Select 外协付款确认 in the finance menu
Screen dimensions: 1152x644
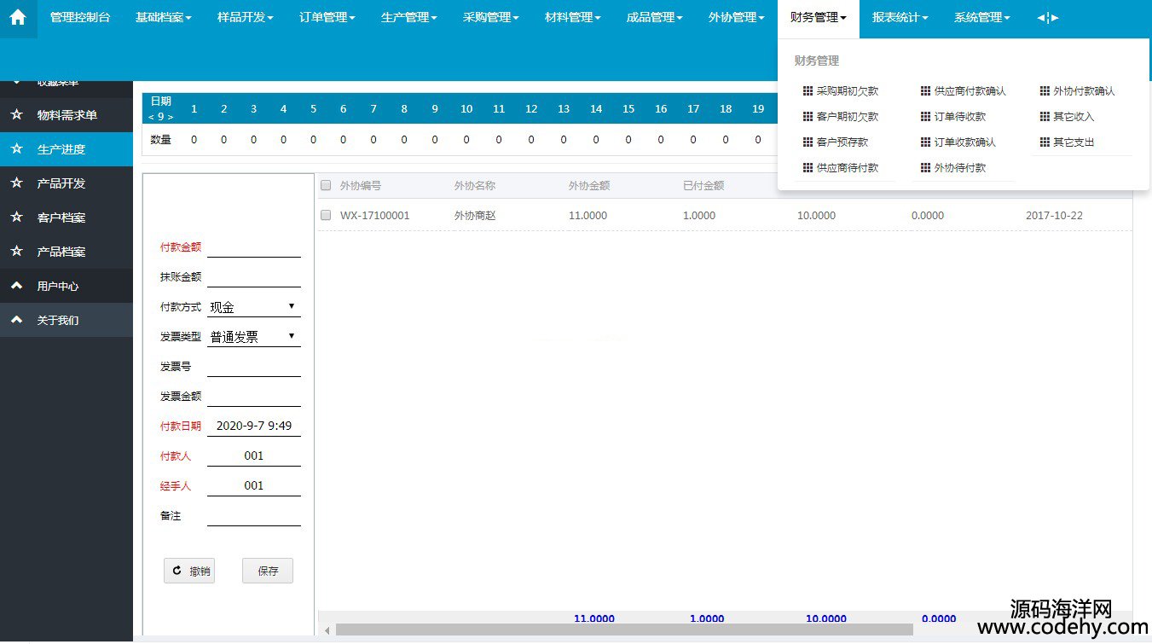pyautogui.click(x=1084, y=91)
